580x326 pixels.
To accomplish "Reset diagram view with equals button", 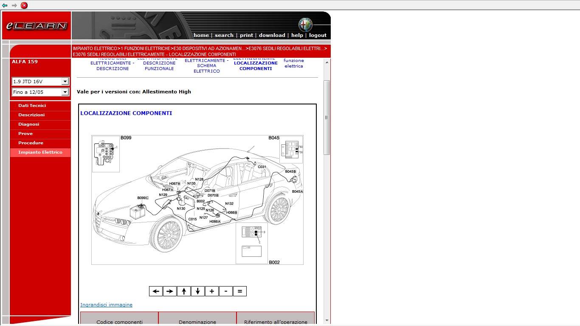I will coord(240,291).
